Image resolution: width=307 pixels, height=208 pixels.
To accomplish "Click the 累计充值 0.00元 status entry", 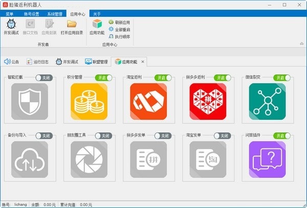I will pos(76,204).
